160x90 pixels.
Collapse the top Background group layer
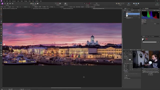click(x=124, y=12)
